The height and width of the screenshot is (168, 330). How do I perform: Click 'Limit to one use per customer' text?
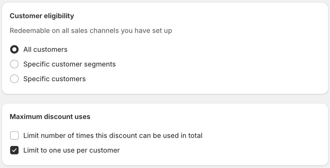pos(71,150)
